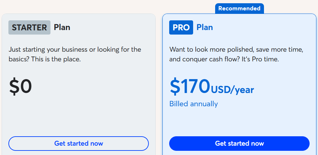
Task: Click the Billed annually text
Action: click(x=193, y=104)
